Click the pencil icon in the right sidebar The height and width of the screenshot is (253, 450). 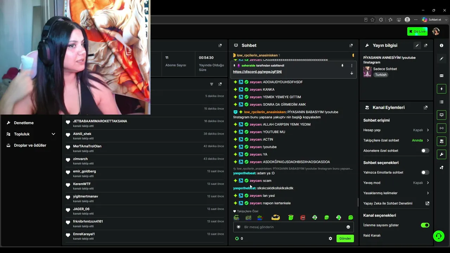tap(442, 59)
